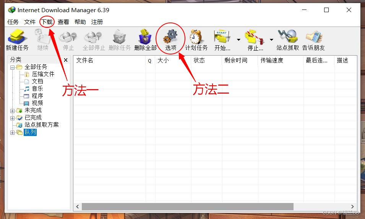Maximize the Internet Download Manager window
The image size is (365, 219).
(x=326, y=10)
